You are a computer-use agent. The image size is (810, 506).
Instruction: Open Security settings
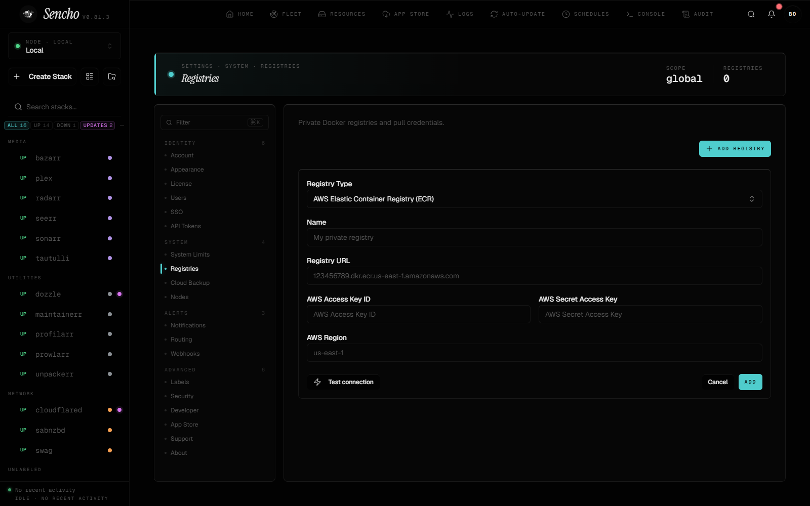pyautogui.click(x=215, y=396)
